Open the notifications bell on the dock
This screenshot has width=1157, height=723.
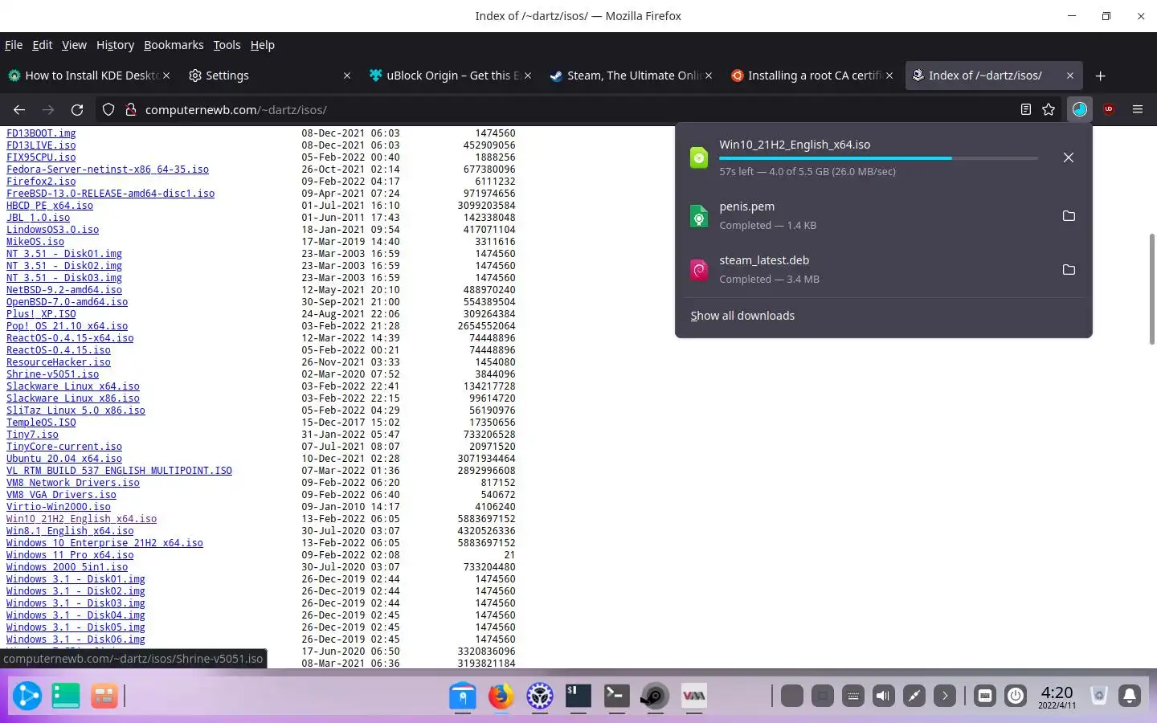(1130, 696)
